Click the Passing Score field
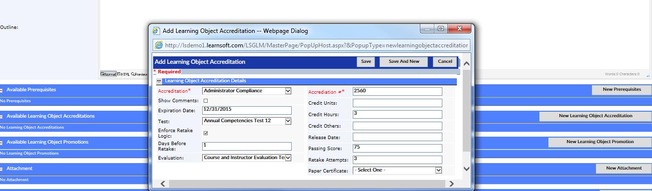This screenshot has width=652, height=191. coord(397,148)
